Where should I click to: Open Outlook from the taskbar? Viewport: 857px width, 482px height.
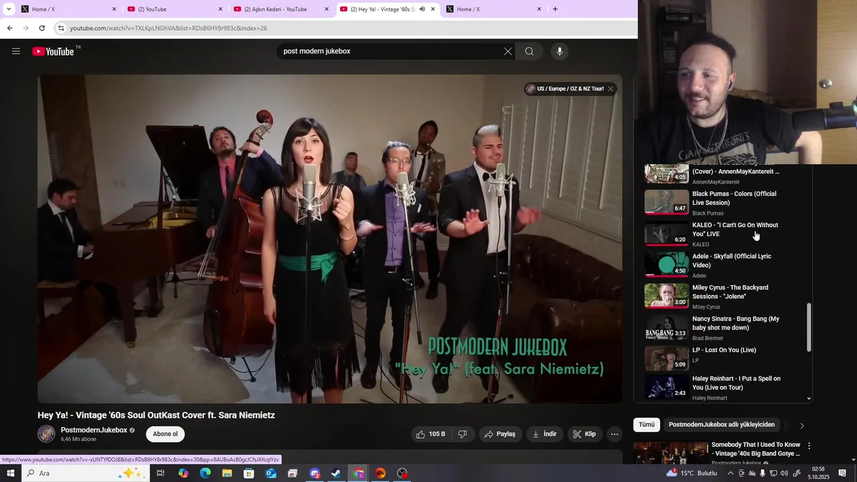click(x=270, y=473)
